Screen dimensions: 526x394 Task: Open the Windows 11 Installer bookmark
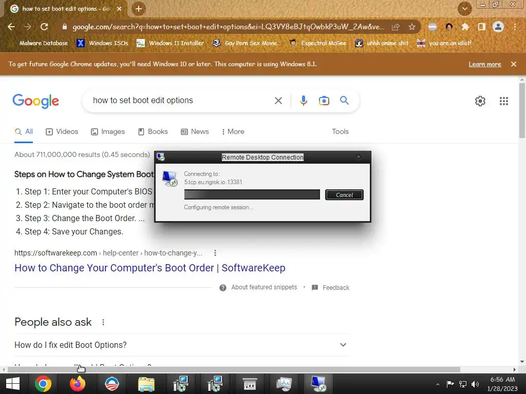click(x=171, y=43)
